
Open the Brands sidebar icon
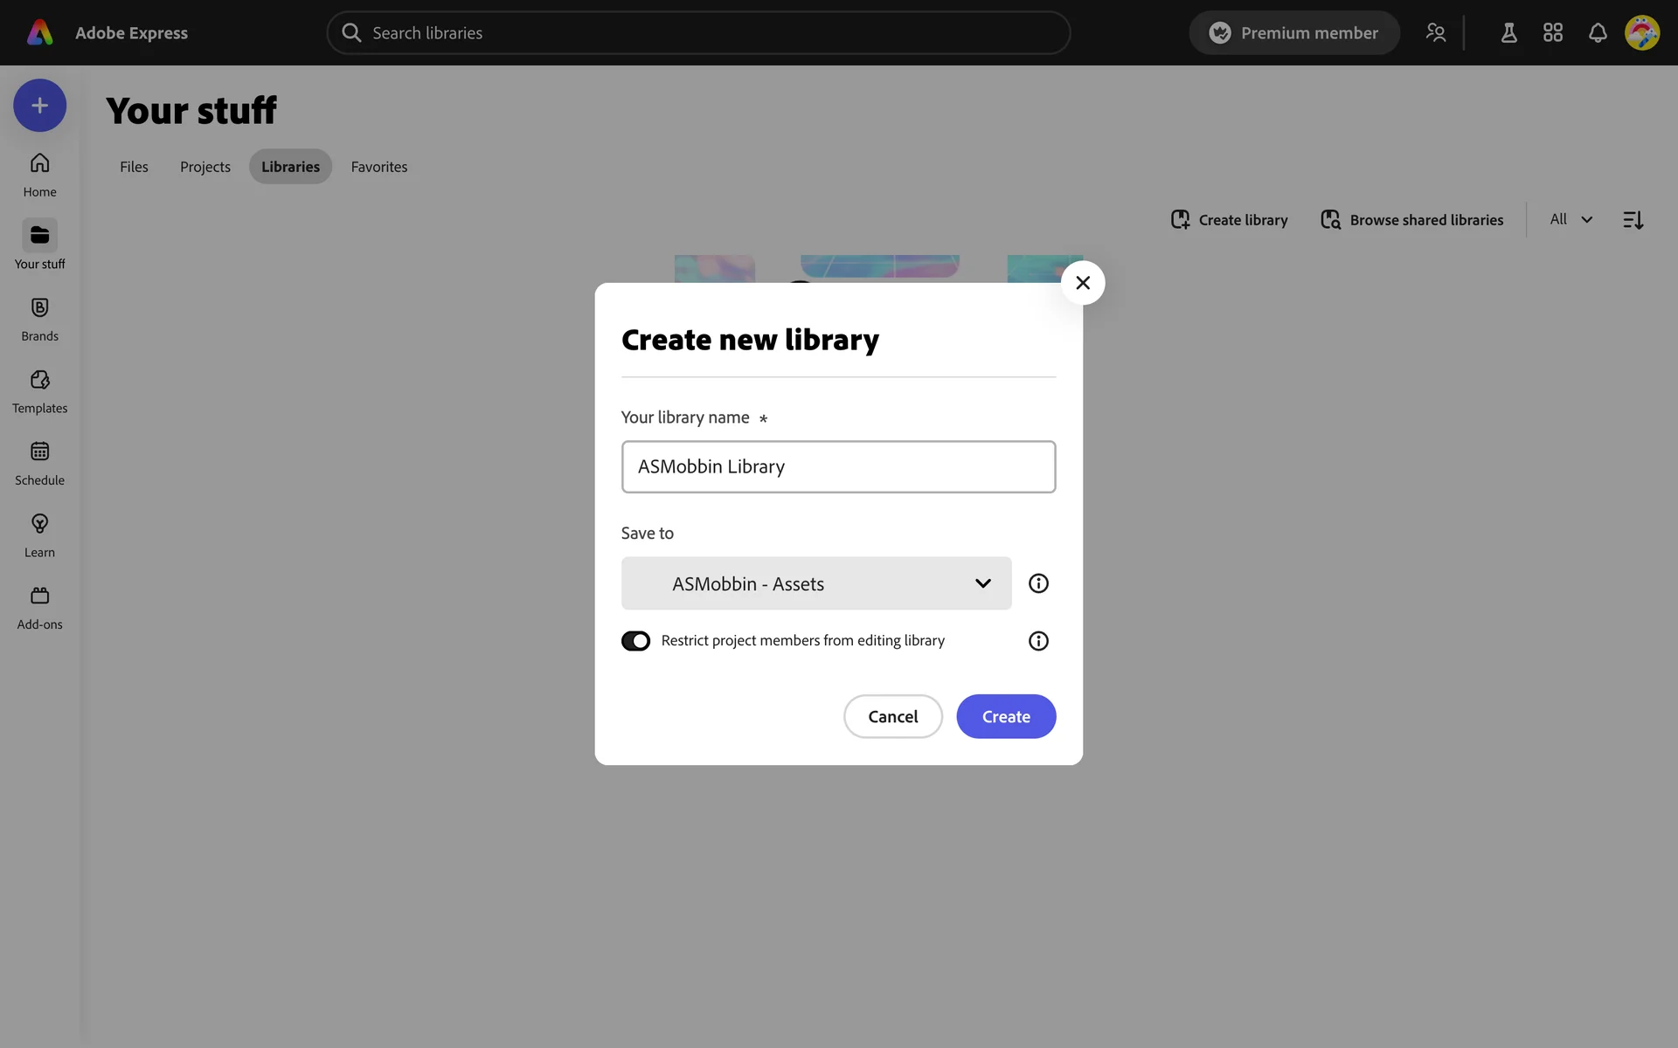tap(39, 308)
